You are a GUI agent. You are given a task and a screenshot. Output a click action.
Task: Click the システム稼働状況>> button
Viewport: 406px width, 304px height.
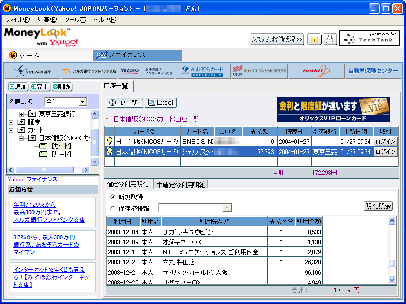click(277, 40)
